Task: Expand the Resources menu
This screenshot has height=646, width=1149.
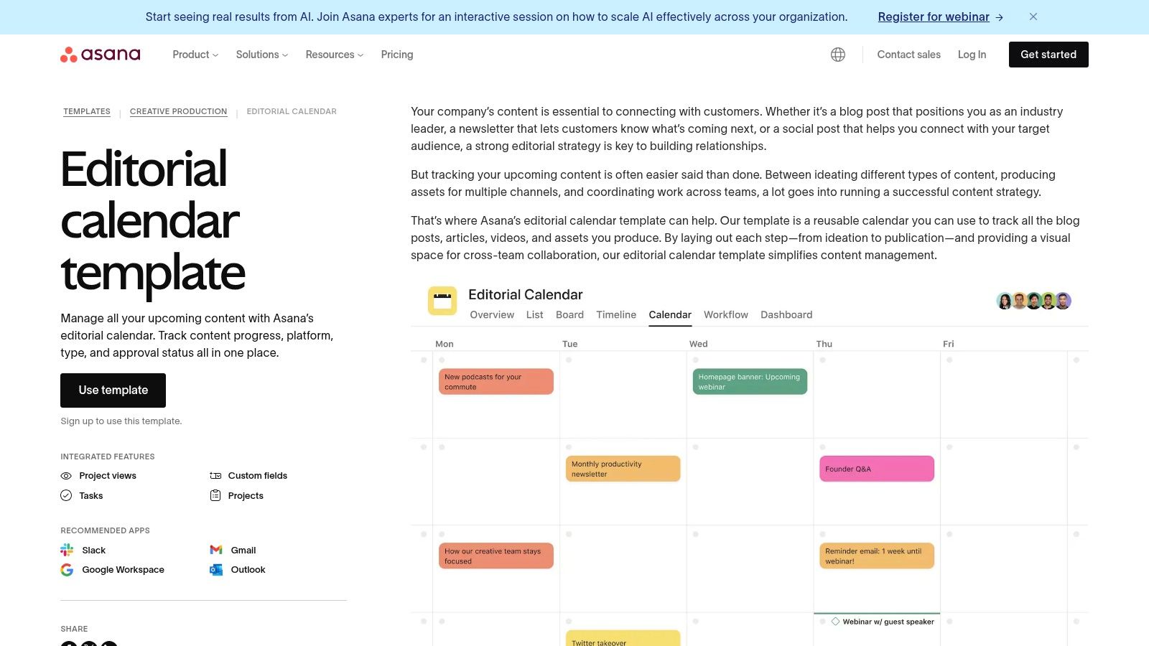Action: pos(335,55)
